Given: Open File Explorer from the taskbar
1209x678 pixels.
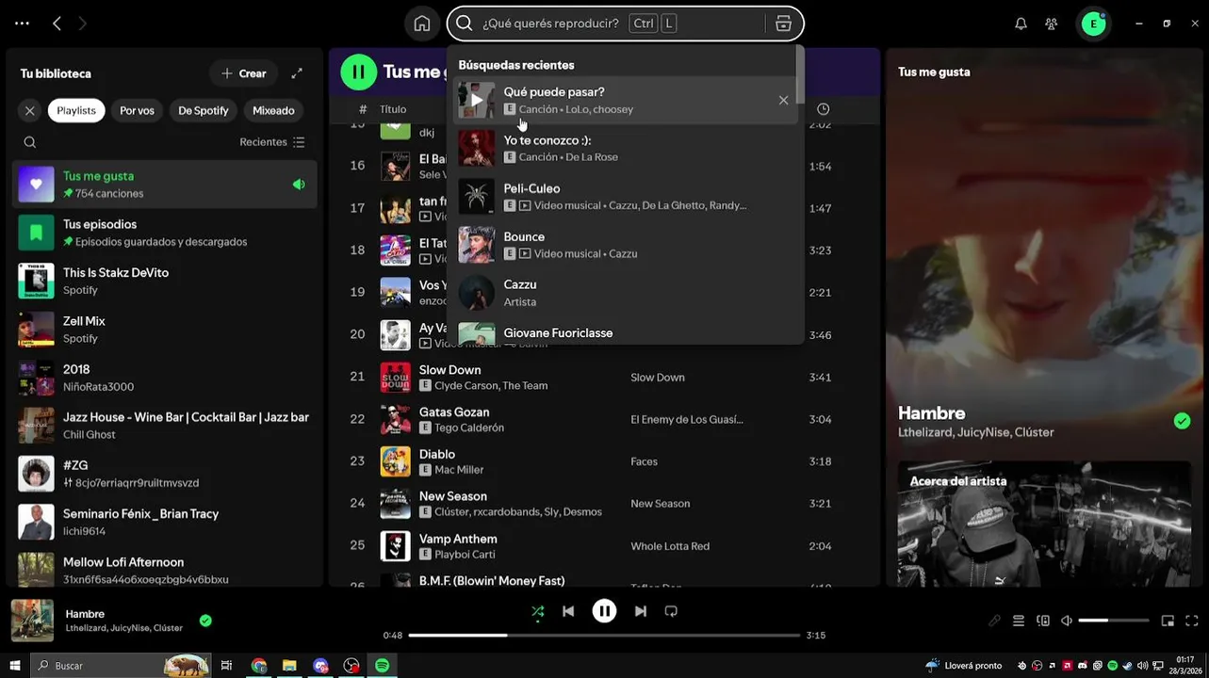Looking at the screenshot, I should tap(289, 666).
